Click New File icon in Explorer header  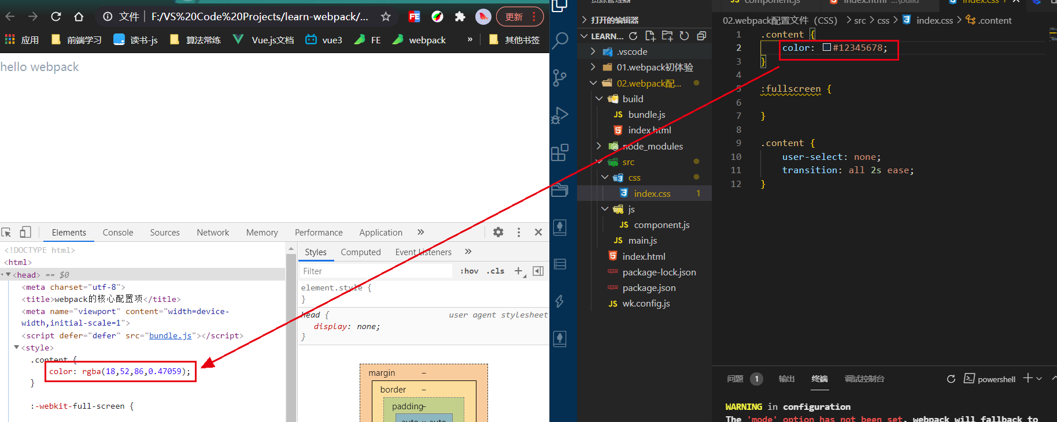[x=650, y=36]
